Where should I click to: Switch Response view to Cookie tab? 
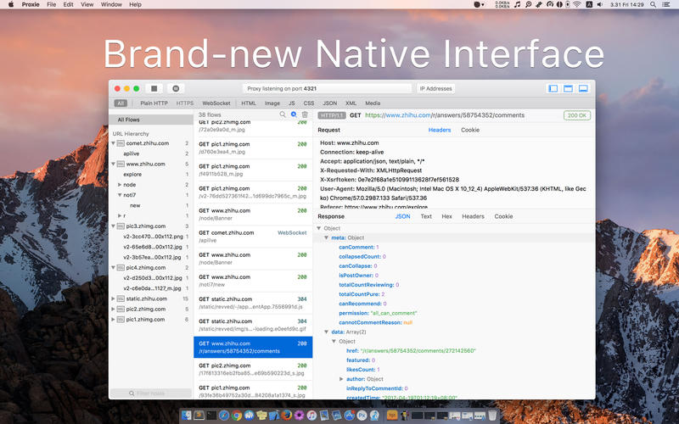click(503, 216)
